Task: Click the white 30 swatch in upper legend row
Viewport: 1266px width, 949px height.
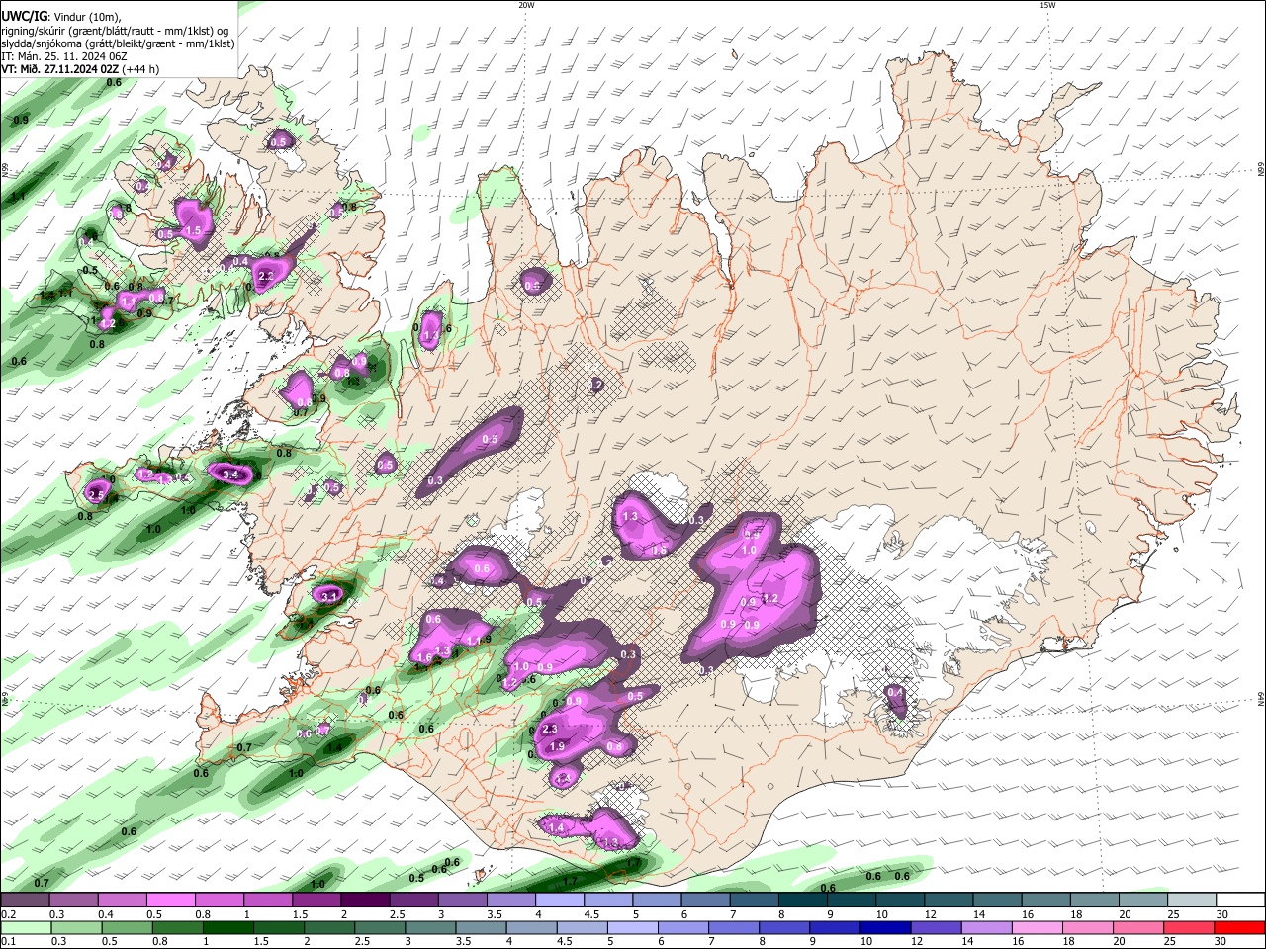Action: (1240, 901)
